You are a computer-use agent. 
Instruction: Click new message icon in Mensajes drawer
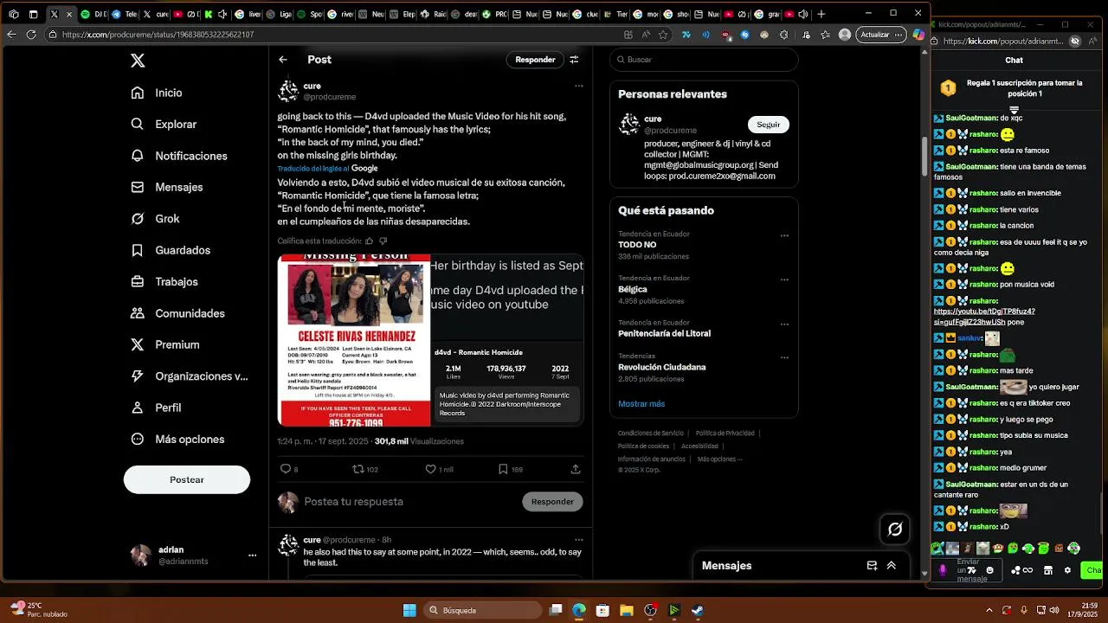pyautogui.click(x=872, y=566)
